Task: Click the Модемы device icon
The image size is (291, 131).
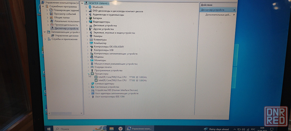Action: [92, 57]
